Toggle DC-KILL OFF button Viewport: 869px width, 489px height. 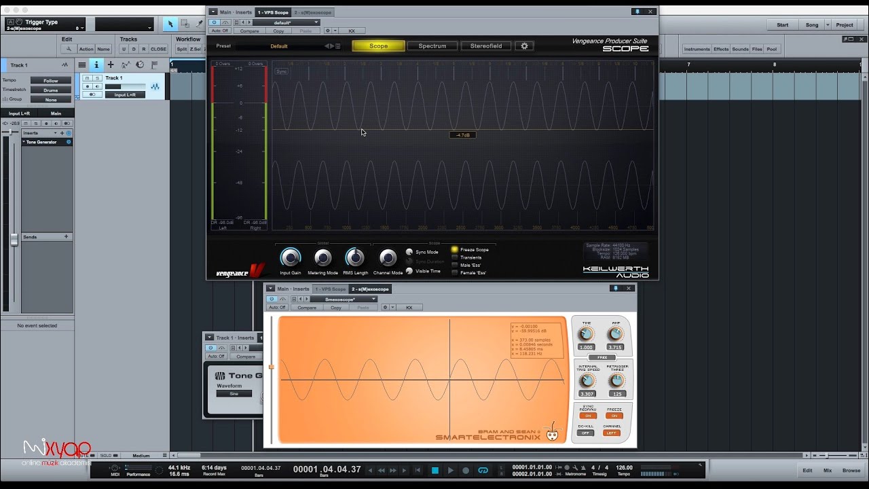[585, 433]
